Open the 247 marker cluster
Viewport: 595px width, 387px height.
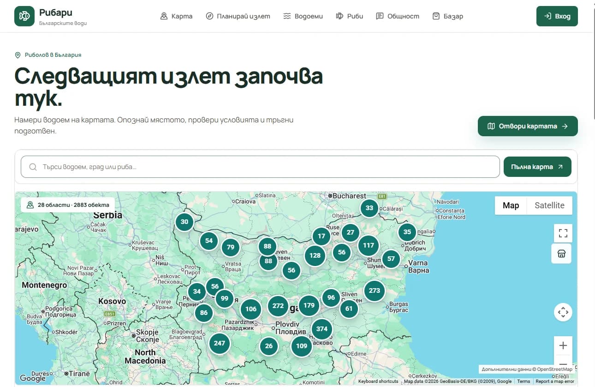pyautogui.click(x=220, y=343)
